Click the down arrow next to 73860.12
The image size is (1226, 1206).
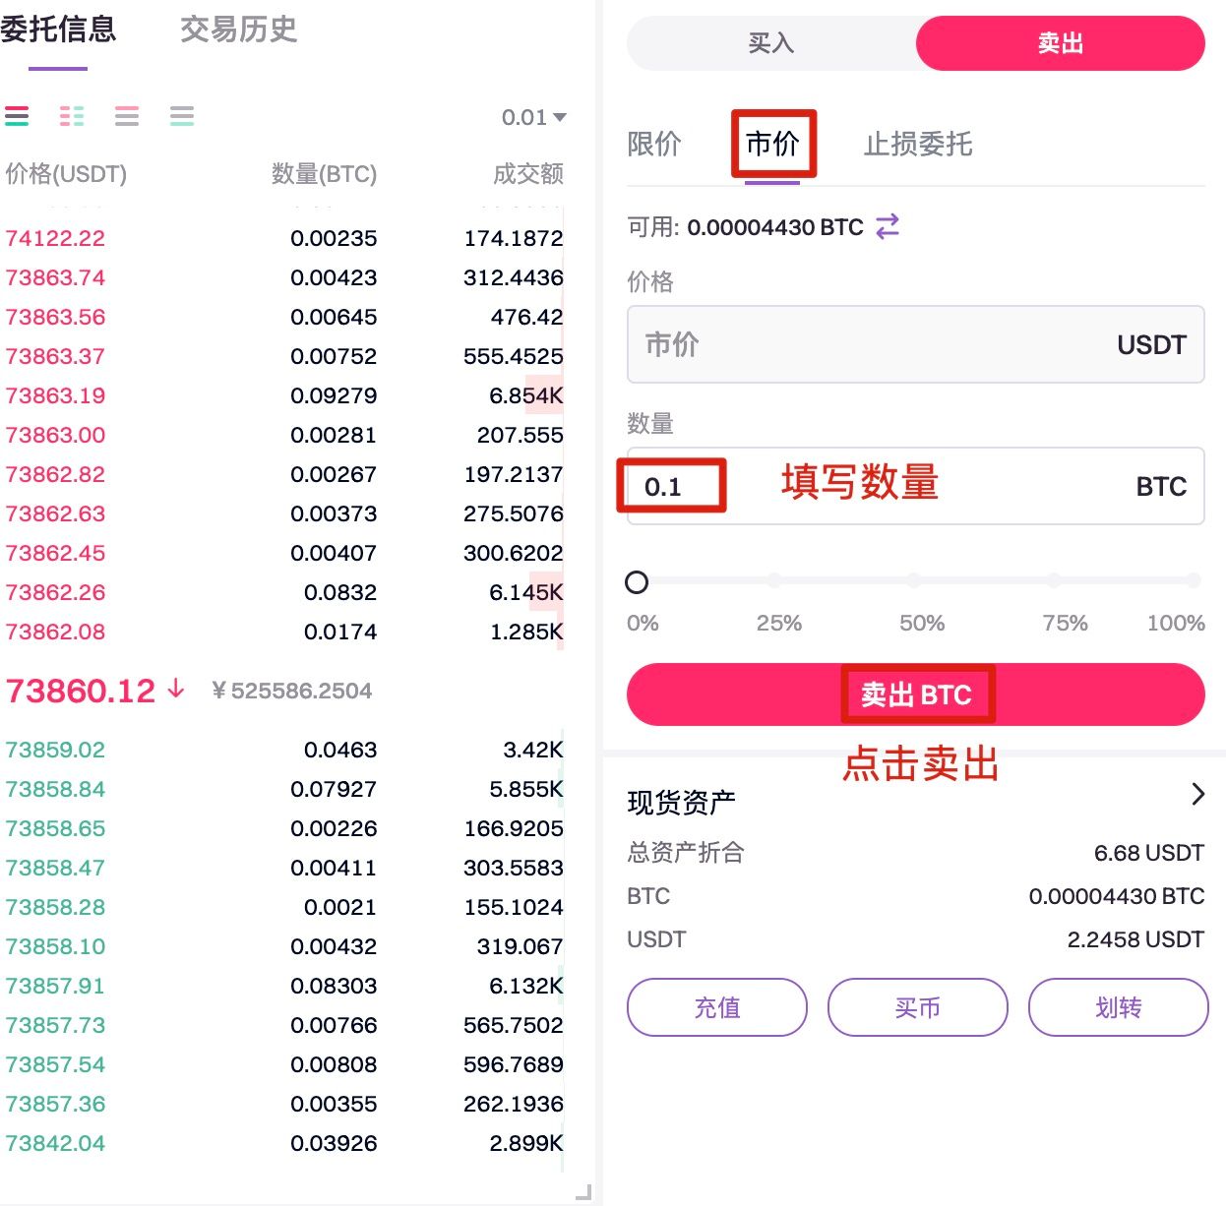coord(176,689)
